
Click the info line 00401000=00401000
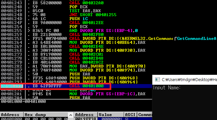23,102
